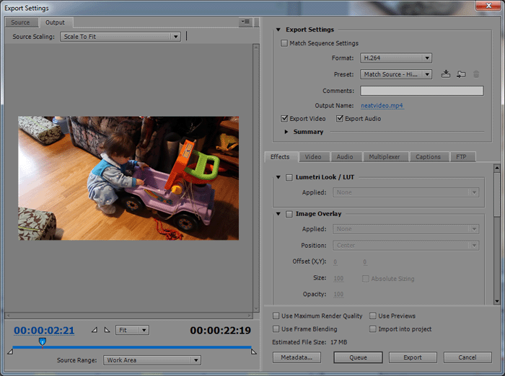Click the Size value 100
Image resolution: width=505 pixels, height=376 pixels.
pyautogui.click(x=338, y=278)
